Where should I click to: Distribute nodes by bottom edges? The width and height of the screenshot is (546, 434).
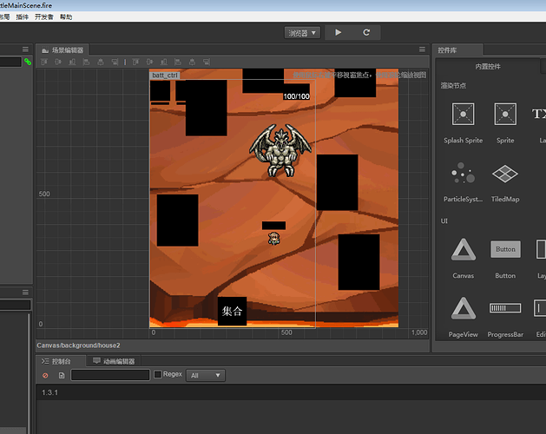tap(164, 62)
